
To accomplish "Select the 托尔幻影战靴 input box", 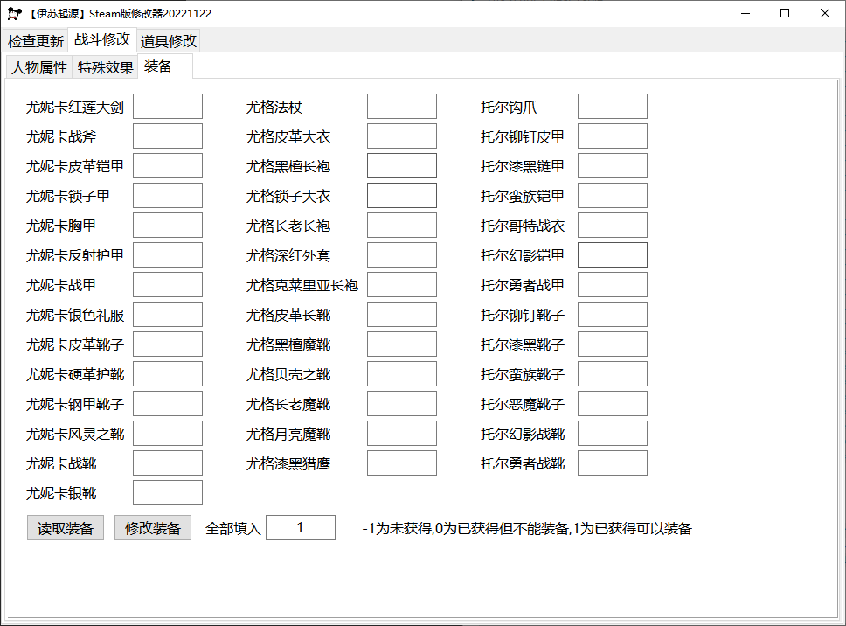I will [611, 433].
